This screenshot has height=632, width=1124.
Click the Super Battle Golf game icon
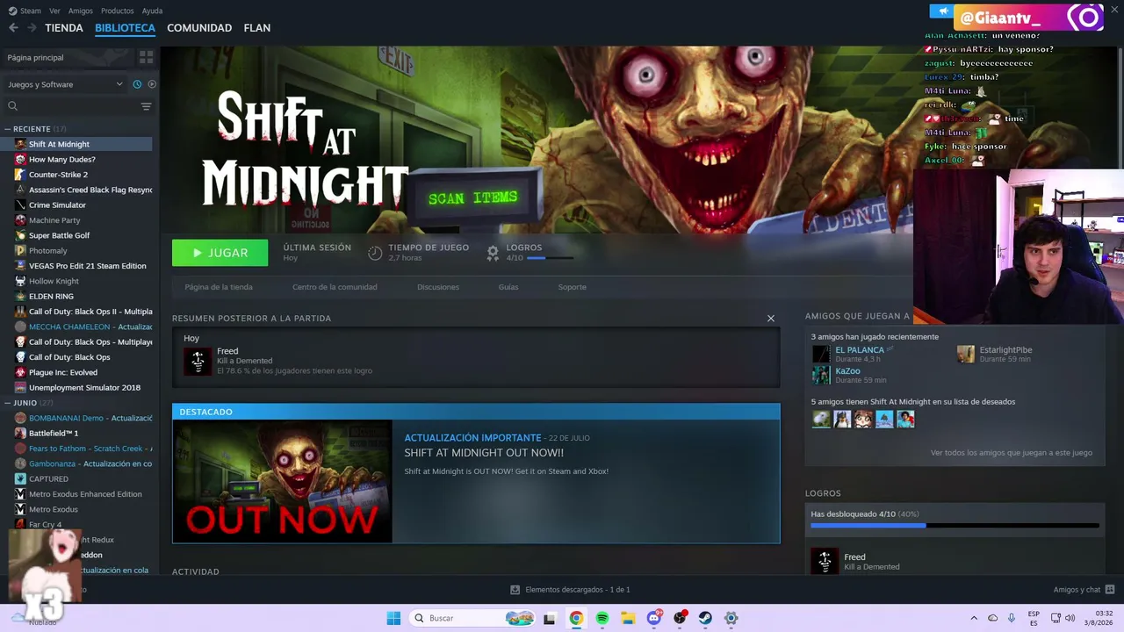(20, 235)
